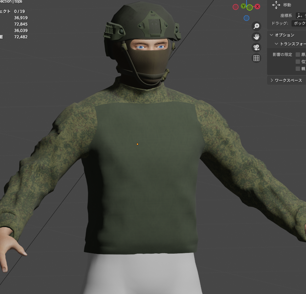Image resolution: width=306 pixels, height=294 pixels.
Task: Click the hollow red negative X gizmo circle
Action: tap(236, 7)
